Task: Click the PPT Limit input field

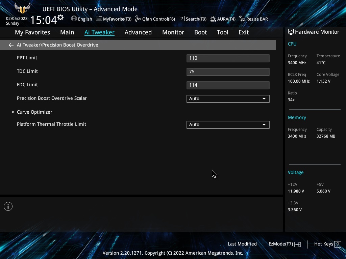Action: (228, 58)
